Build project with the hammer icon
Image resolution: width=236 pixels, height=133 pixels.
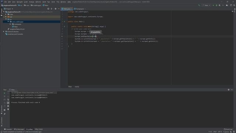pos(199,5)
